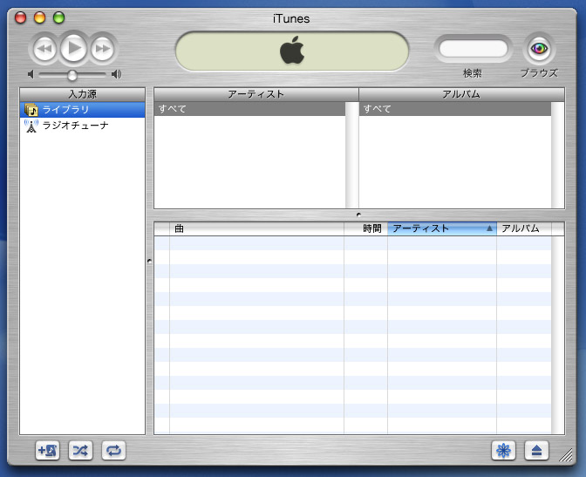The height and width of the screenshot is (477, 586).
Task: Minimize iTunes with the yellow button
Action: pyautogui.click(x=39, y=17)
